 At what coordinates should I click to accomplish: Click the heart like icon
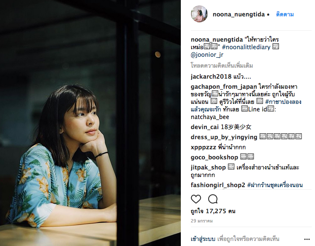point(196,199)
